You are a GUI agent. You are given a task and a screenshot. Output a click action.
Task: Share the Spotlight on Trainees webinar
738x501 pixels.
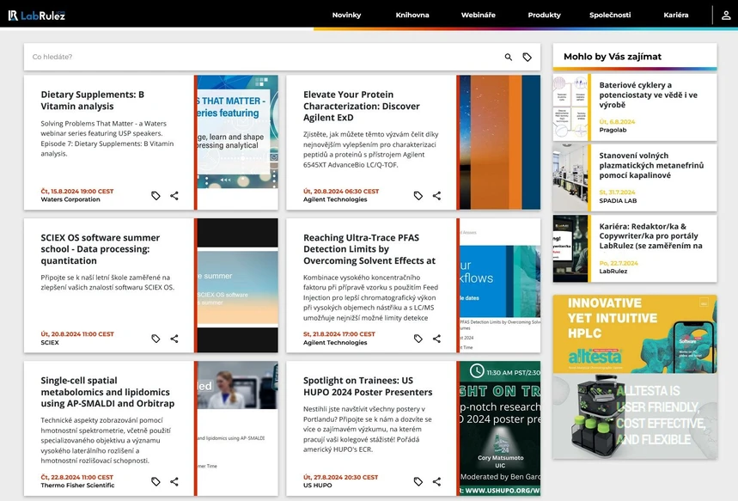coord(436,481)
